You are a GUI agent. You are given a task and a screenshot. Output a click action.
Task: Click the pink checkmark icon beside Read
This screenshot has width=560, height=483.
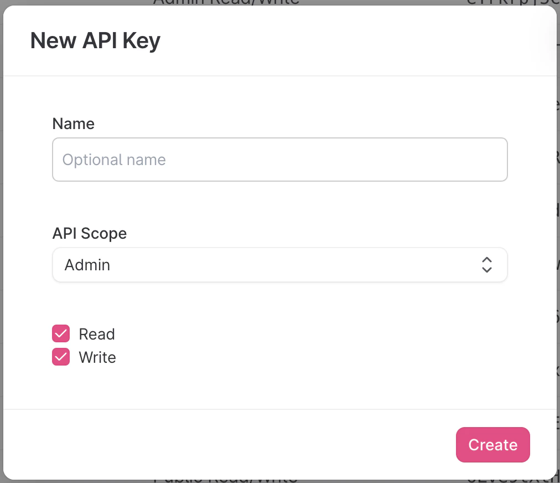pyautogui.click(x=60, y=333)
